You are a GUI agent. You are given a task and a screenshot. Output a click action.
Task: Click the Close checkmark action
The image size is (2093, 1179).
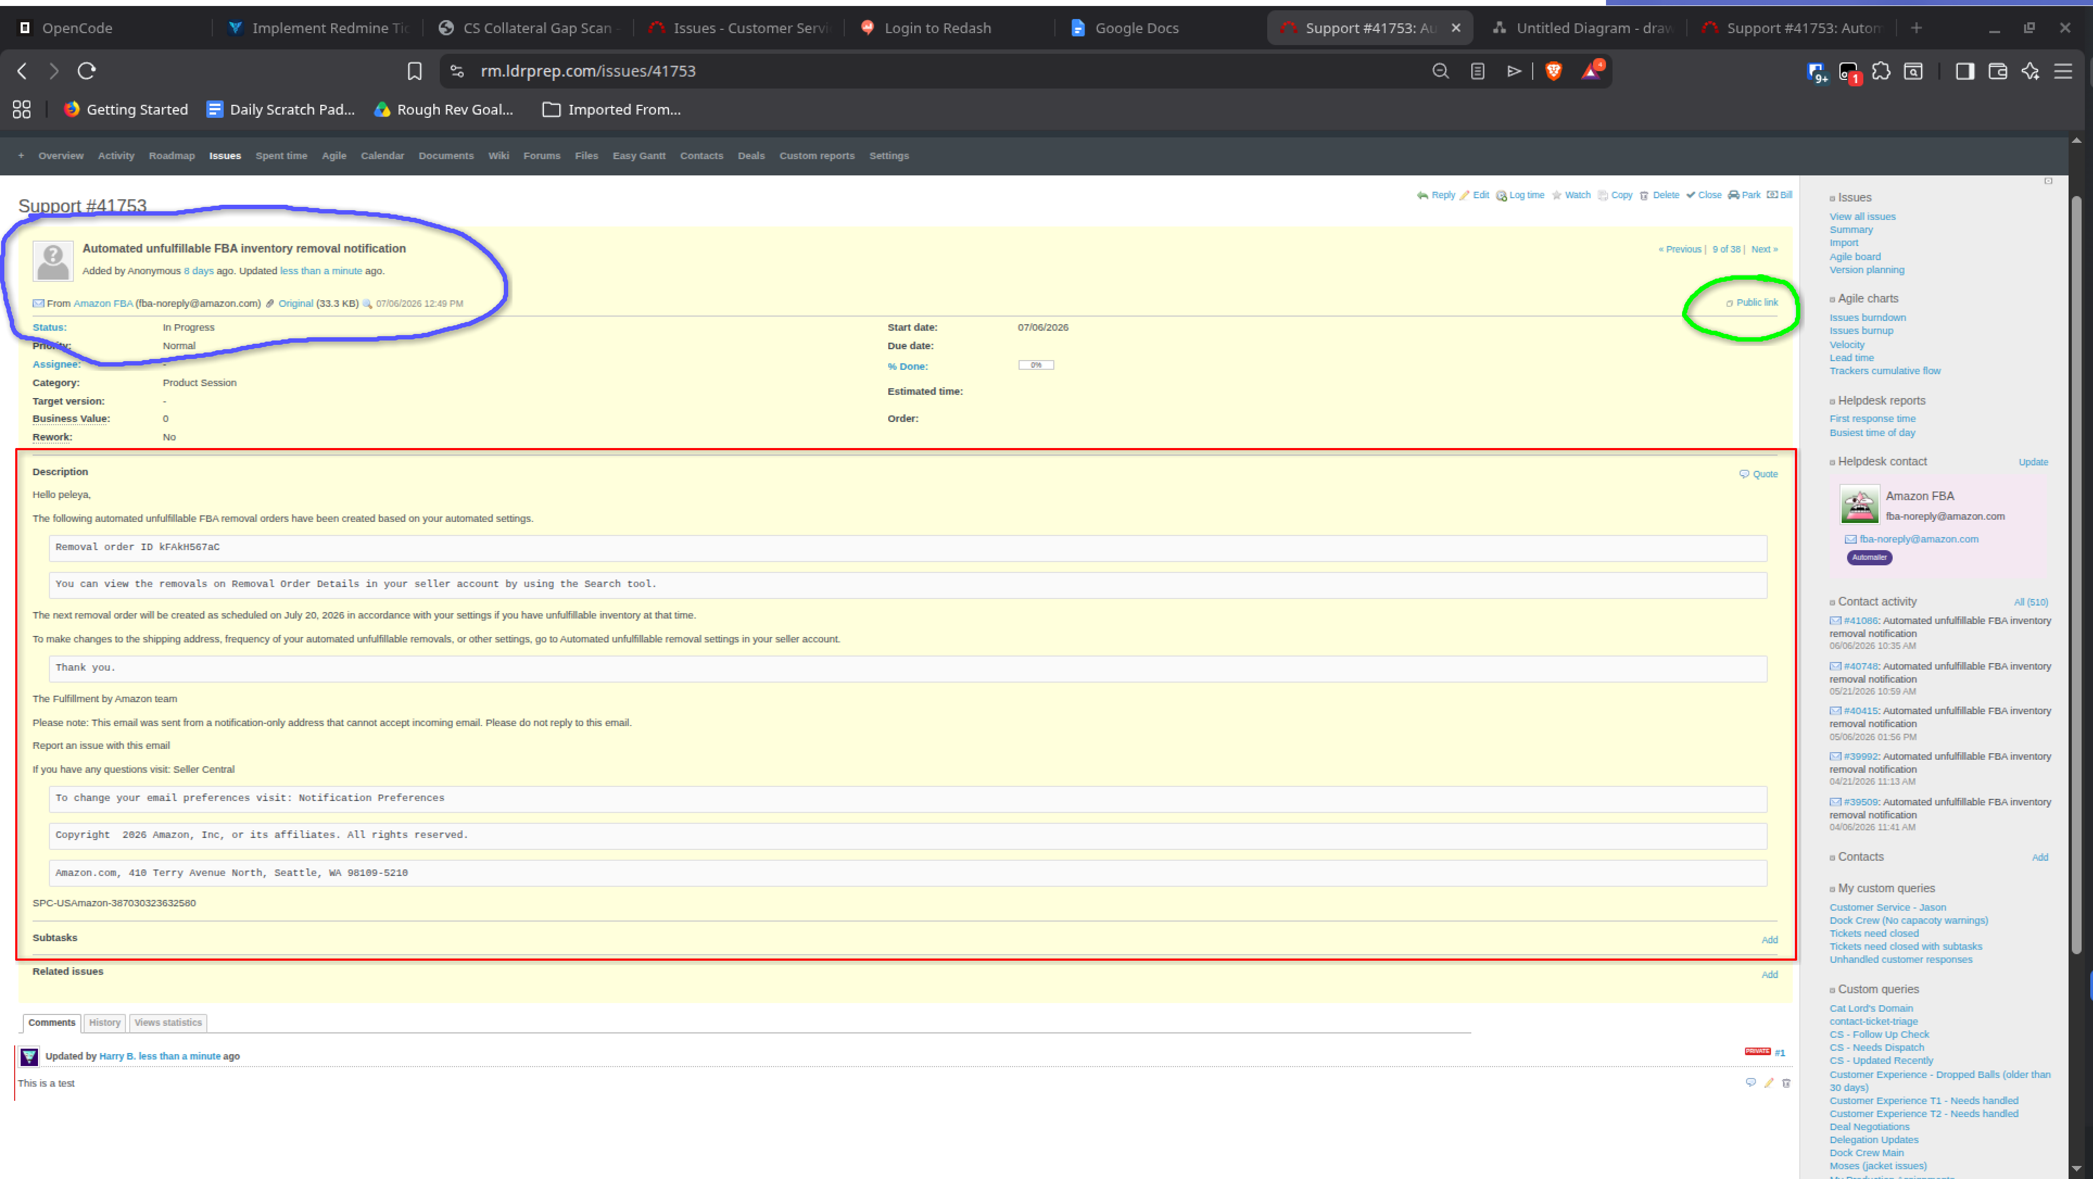pos(1703,195)
